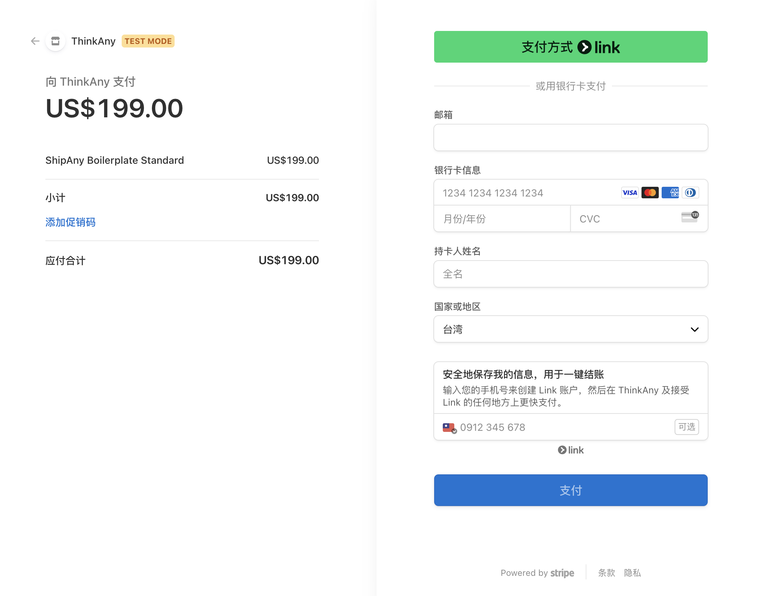
Task: Click the small link logo below phone field
Action: tap(571, 450)
